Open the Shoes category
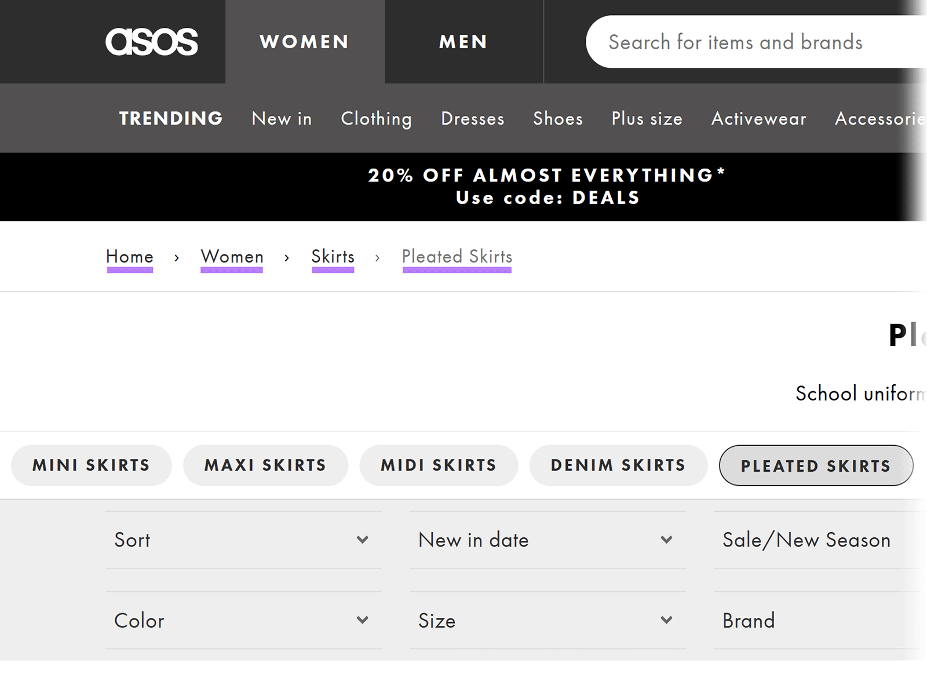 click(557, 118)
